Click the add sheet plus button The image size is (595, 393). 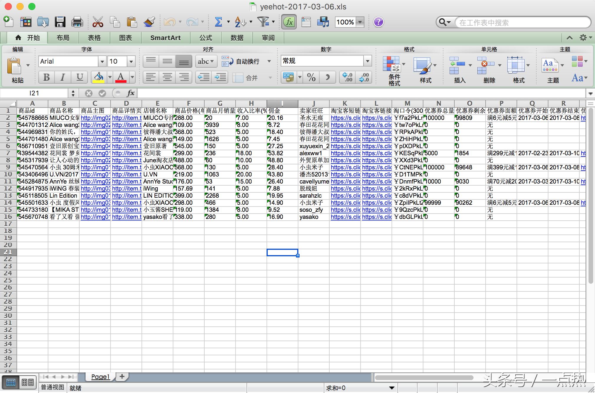point(122,377)
